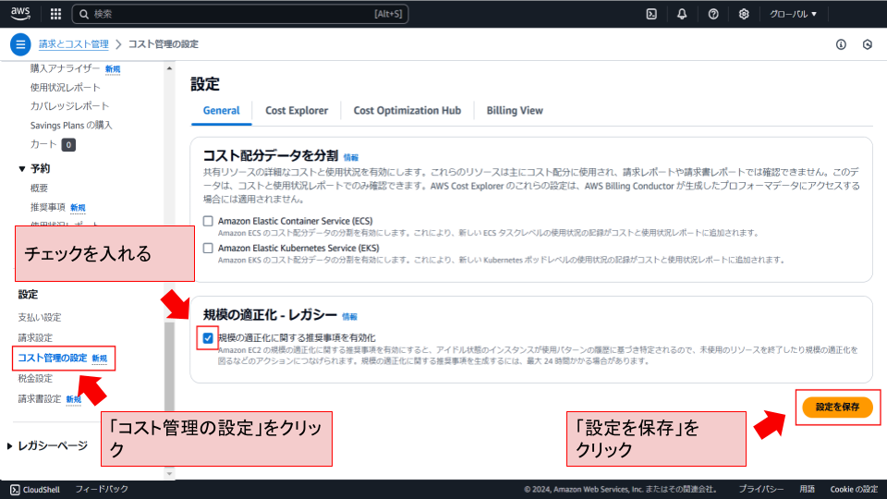Open 支払い設定 in sidebar
887x499 pixels.
(40, 317)
